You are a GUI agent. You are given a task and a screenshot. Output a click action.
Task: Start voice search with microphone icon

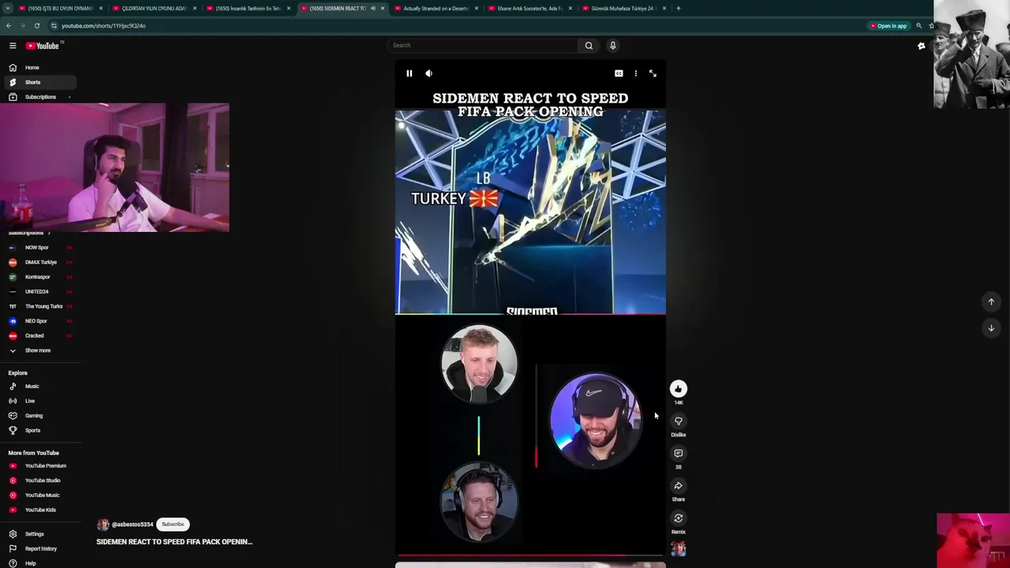coord(612,46)
